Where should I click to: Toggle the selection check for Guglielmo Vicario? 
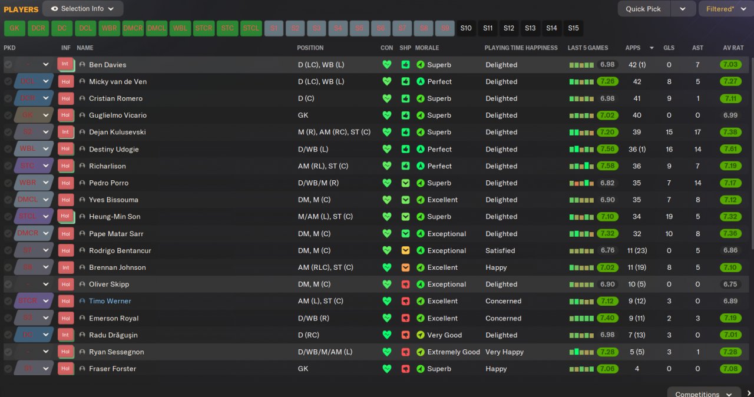pyautogui.click(x=8, y=115)
